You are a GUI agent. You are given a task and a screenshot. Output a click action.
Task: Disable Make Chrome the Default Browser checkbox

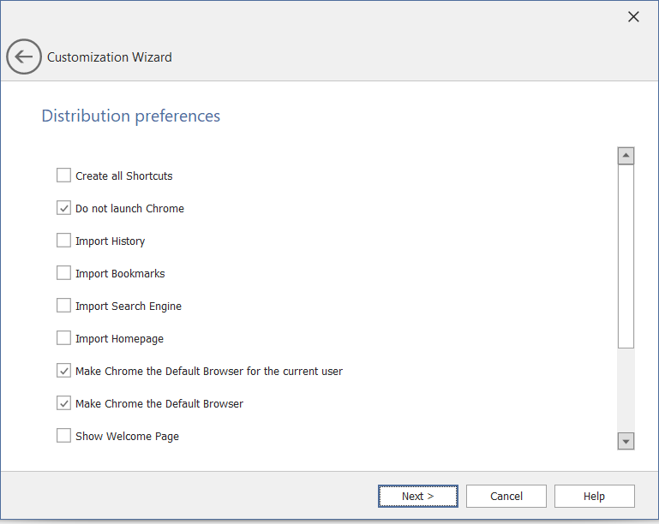64,403
